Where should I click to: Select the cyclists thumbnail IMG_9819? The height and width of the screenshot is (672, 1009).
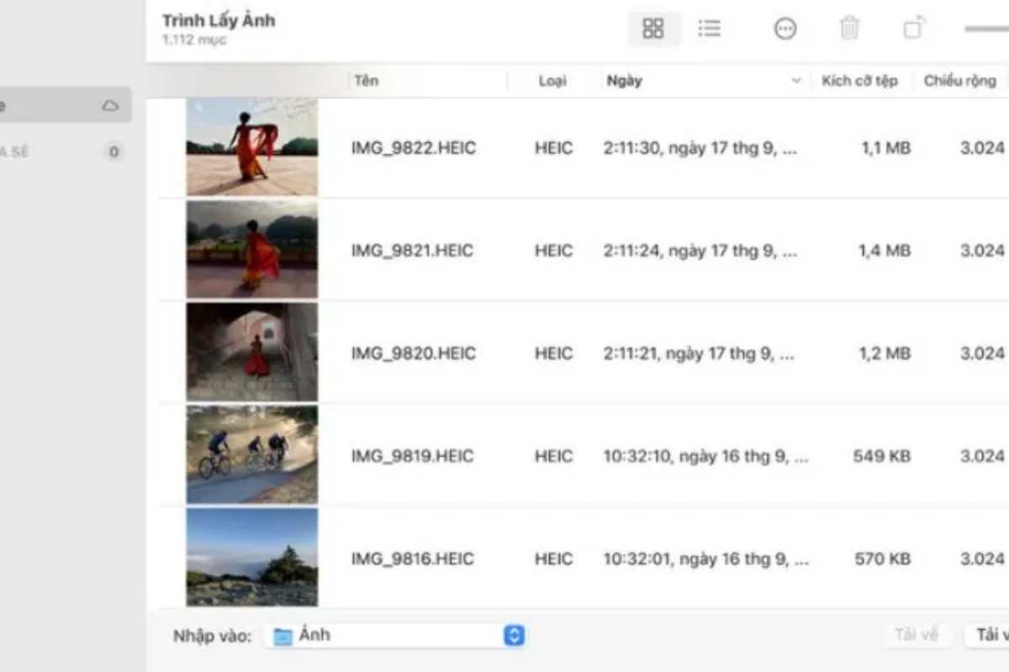pos(252,454)
